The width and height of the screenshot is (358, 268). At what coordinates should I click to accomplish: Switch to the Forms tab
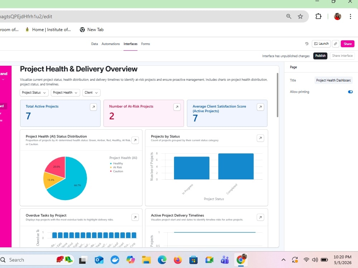tap(145, 44)
